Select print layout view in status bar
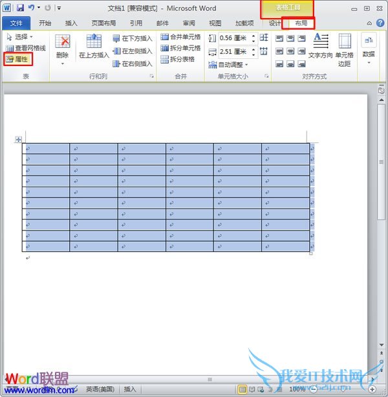 tap(242, 389)
